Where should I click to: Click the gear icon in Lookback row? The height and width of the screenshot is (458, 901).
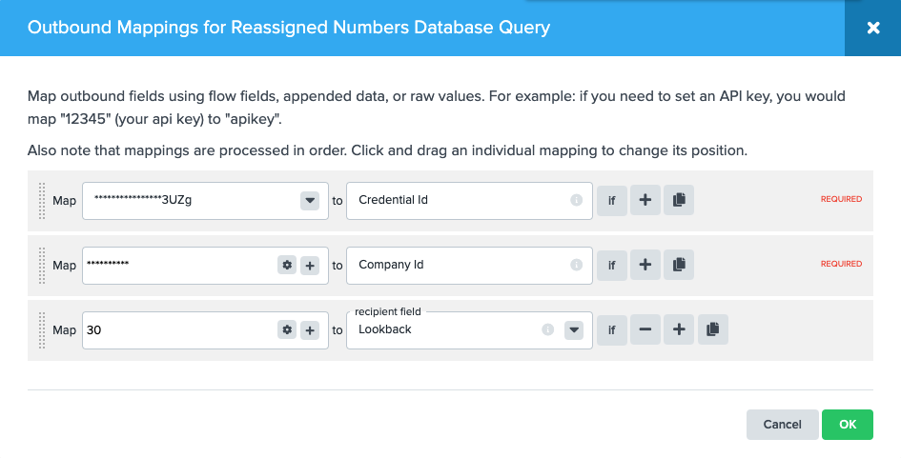tap(286, 330)
